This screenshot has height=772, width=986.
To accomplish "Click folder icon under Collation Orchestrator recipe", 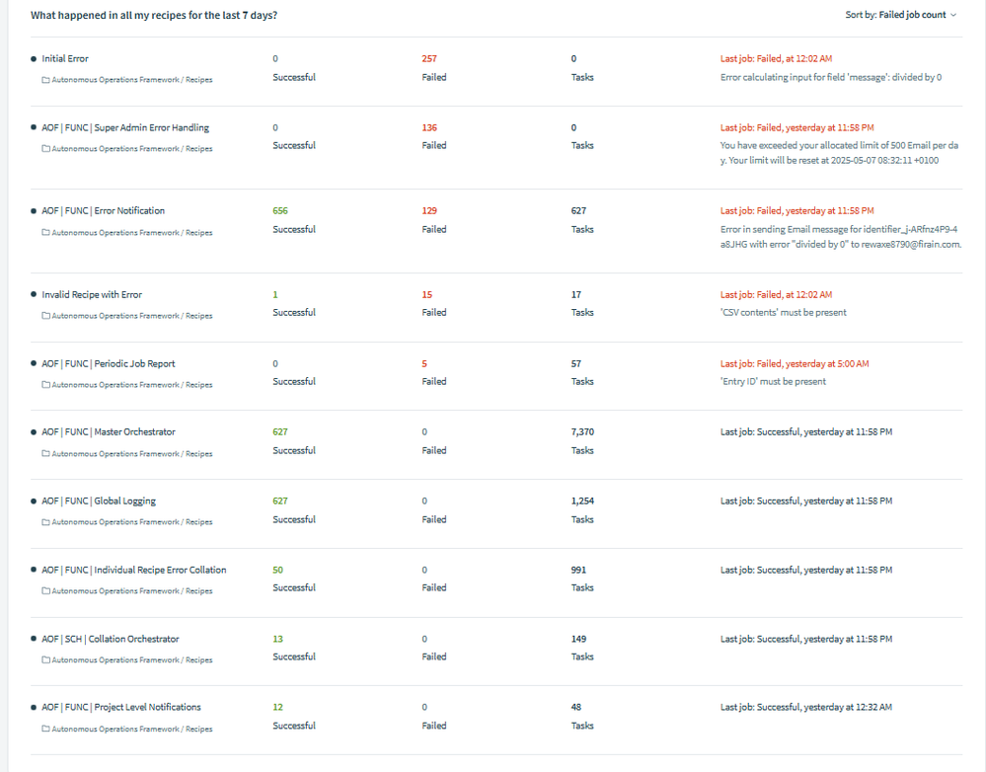I will pyautogui.click(x=45, y=660).
